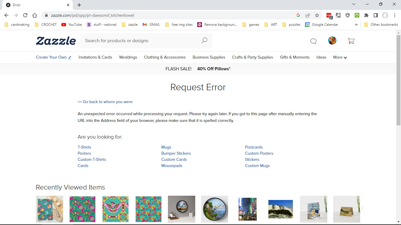Open the chat bubble icon

pyautogui.click(x=314, y=41)
